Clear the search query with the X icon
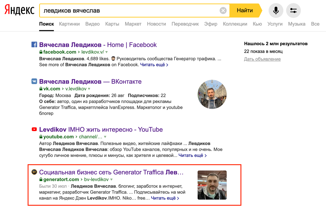Viewport: 326px width, 208px height. click(223, 10)
